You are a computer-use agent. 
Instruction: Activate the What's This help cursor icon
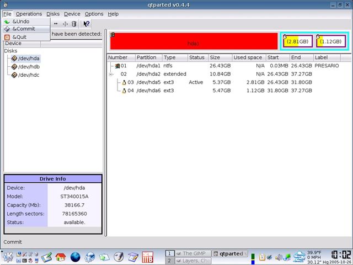tap(87, 24)
